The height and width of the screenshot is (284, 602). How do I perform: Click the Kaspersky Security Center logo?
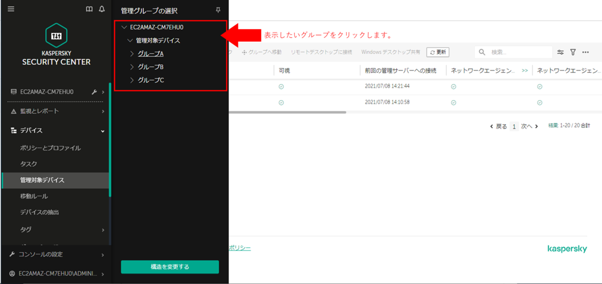56,44
